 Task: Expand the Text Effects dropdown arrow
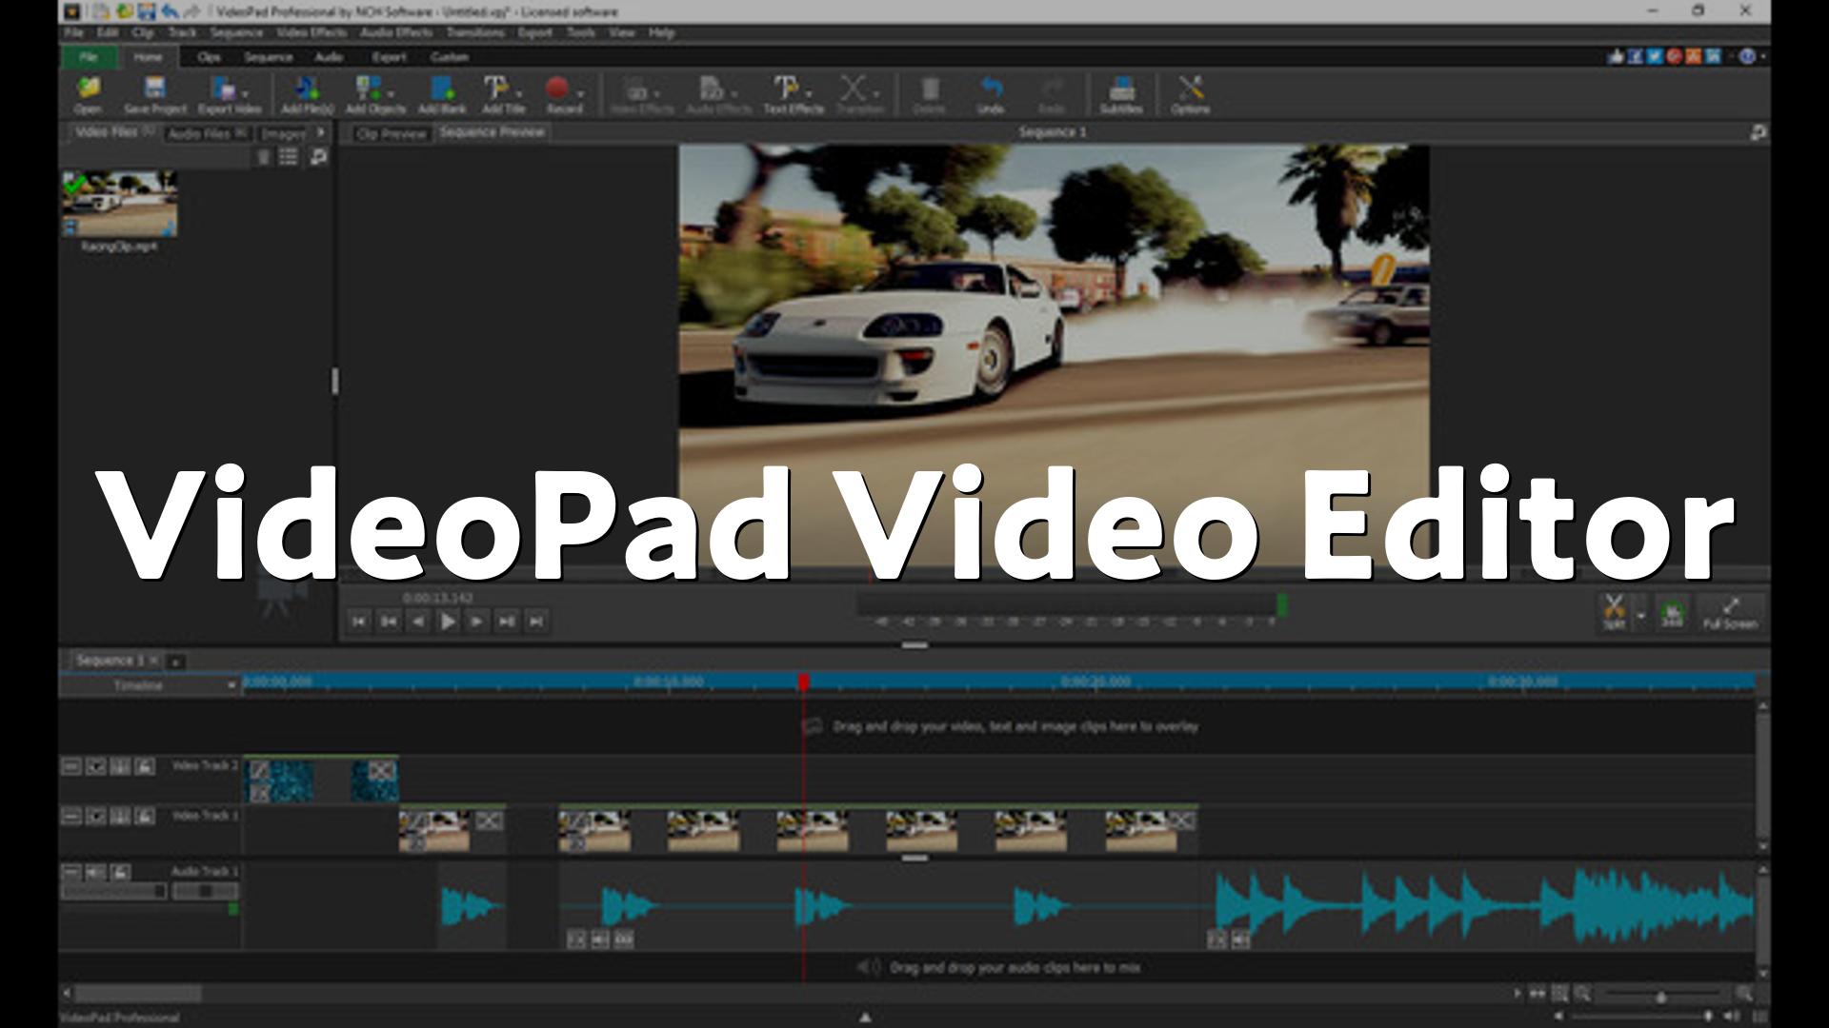[x=809, y=93]
